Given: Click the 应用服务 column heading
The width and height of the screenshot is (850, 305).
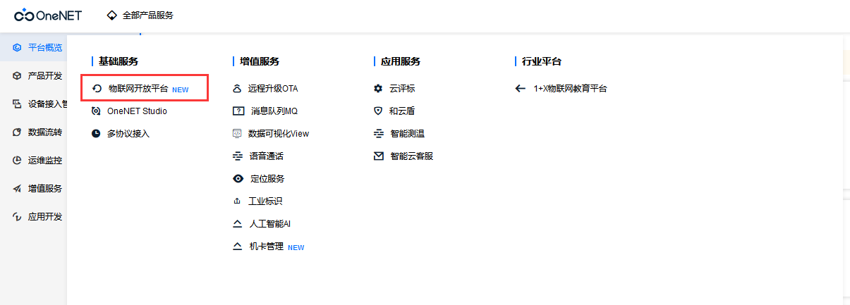Looking at the screenshot, I should (401, 61).
